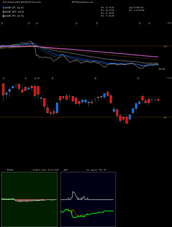This screenshot has height=227, width=172.
Task: Click the 'ADX' panel label
Action: point(66,170)
